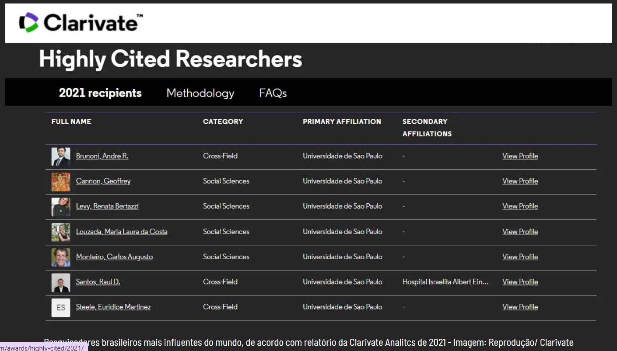Click Maria Laura Louzada's profile photo

[61, 232]
